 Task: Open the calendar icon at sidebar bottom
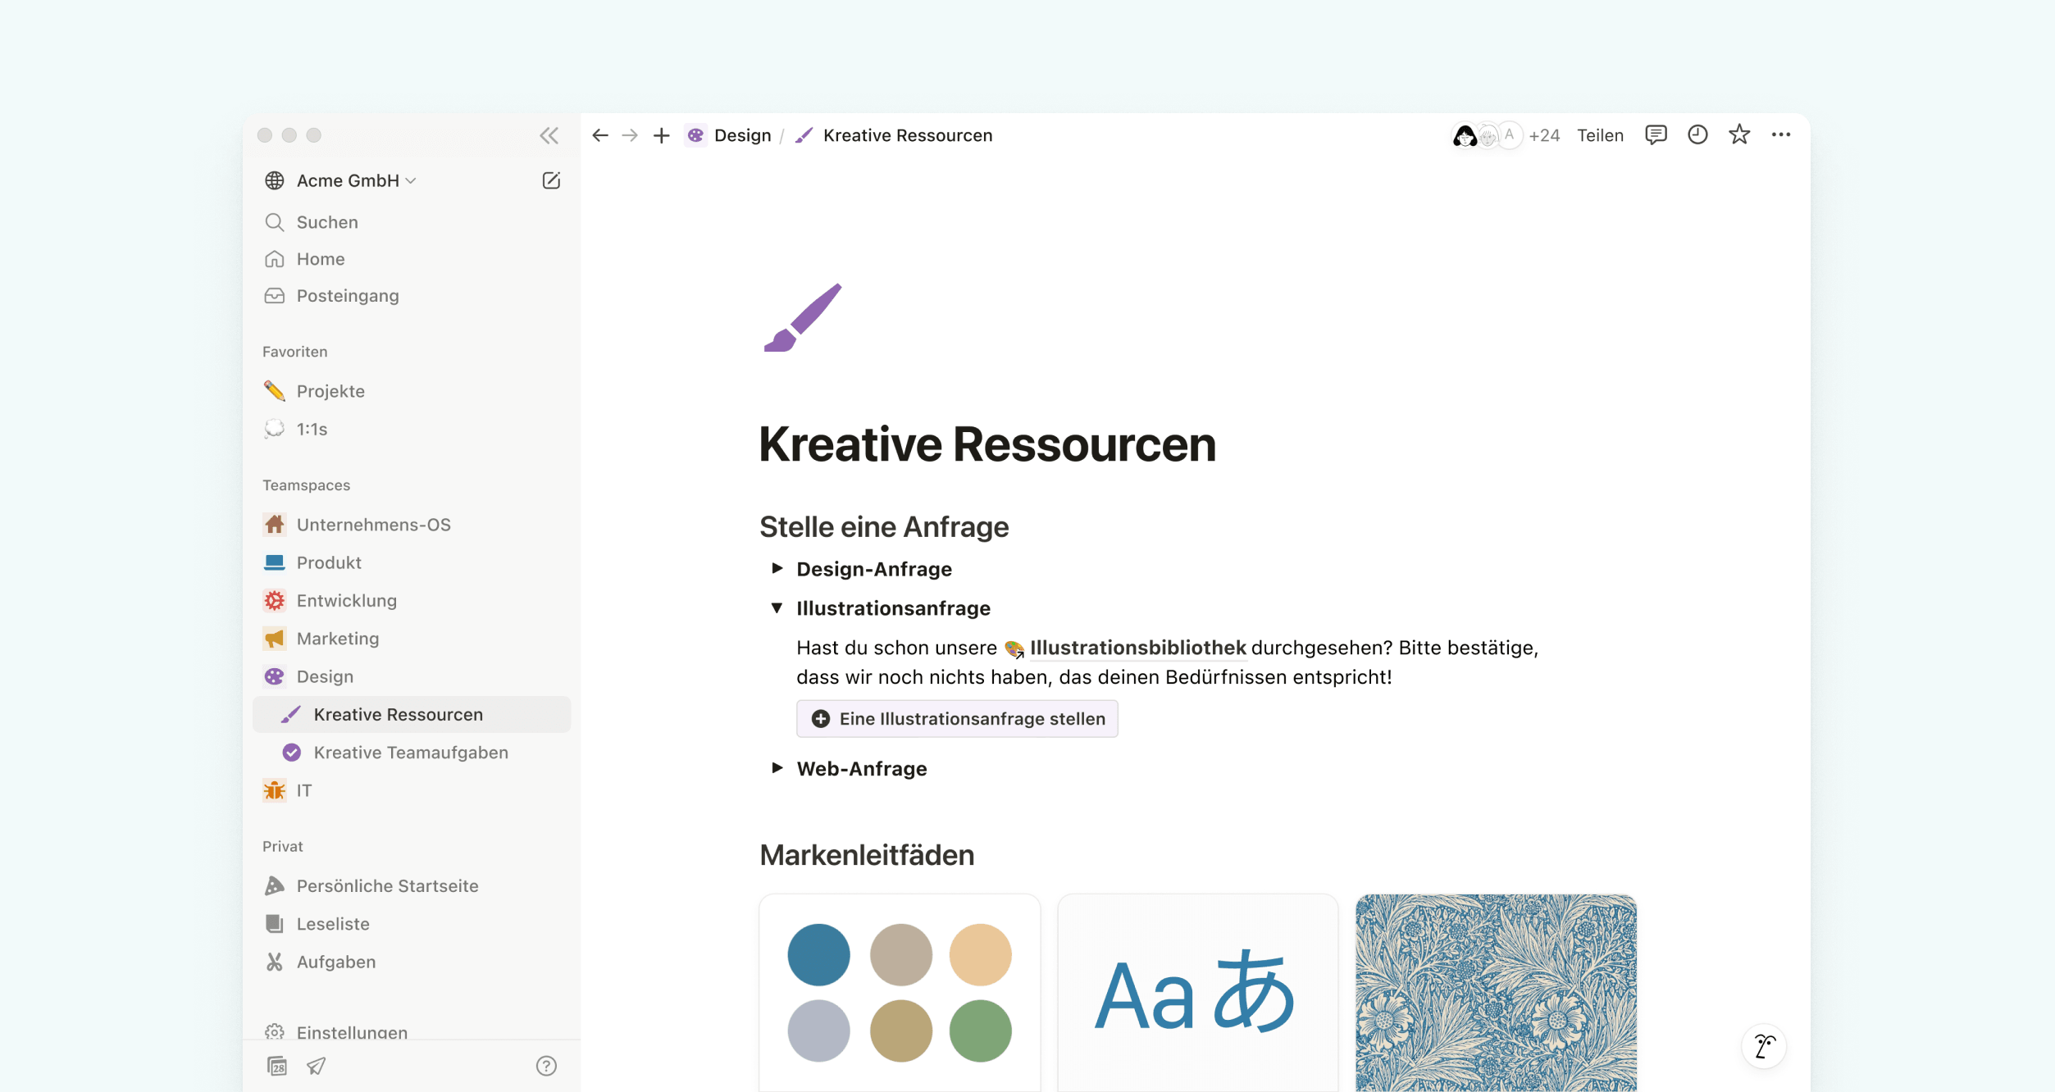click(277, 1066)
